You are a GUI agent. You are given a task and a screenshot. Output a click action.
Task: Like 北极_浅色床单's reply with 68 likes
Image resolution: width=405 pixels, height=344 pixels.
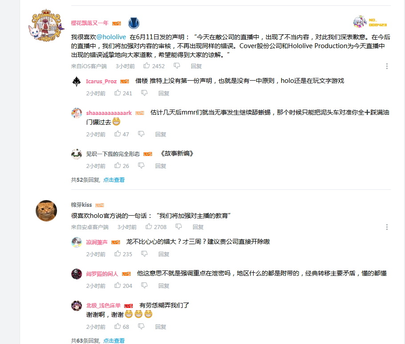118,326
